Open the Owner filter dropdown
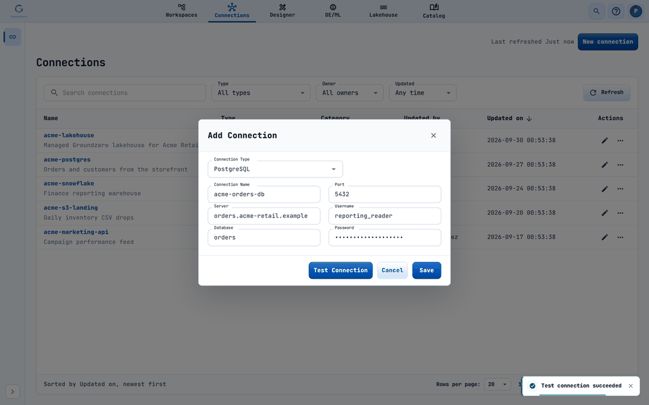Image resolution: width=649 pixels, height=405 pixels. click(x=350, y=92)
